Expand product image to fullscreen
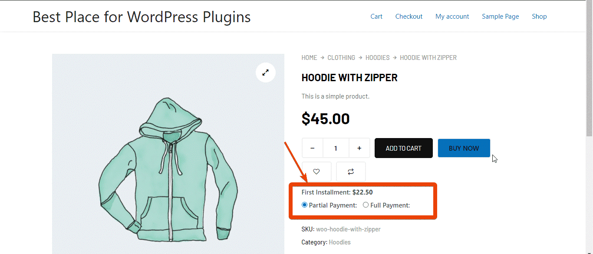593x254 pixels. pos(266,73)
